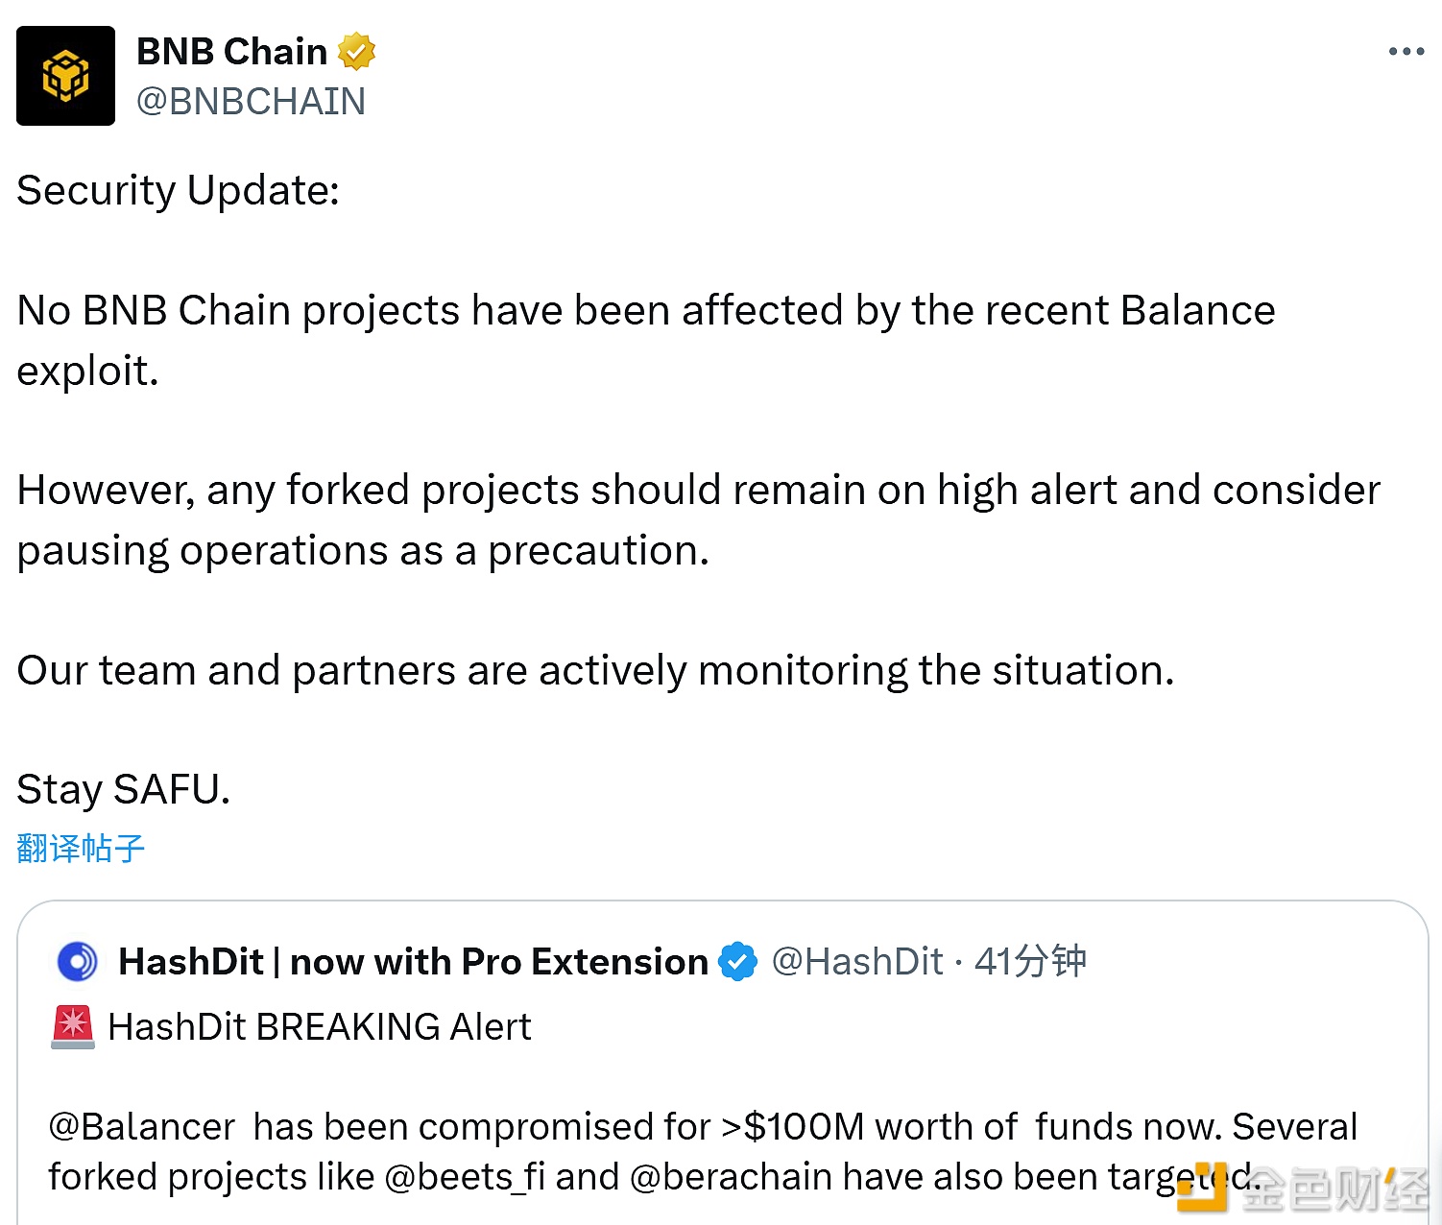Click the gold verified badge next to BNB Chain
The image size is (1442, 1225).
click(356, 51)
